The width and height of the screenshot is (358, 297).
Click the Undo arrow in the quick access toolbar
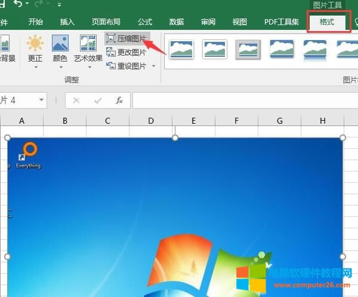[18, 5]
